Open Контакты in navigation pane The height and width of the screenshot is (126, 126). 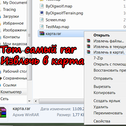pyautogui.click(x=11, y=37)
